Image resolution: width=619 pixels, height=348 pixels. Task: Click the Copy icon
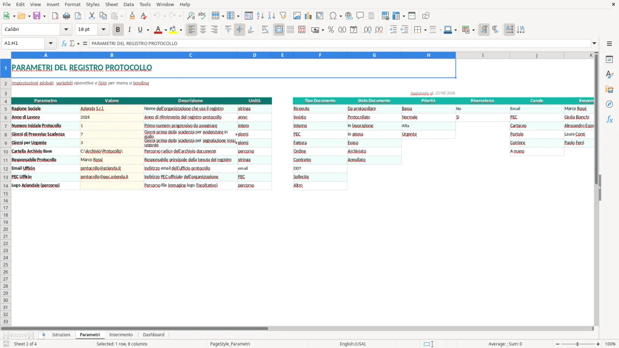click(103, 16)
